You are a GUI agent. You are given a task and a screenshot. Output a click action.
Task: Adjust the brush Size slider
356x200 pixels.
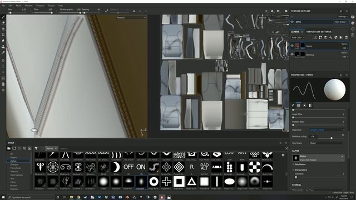click(x=18, y=13)
